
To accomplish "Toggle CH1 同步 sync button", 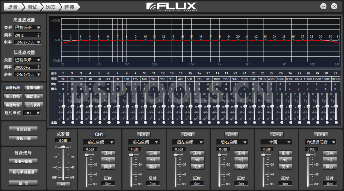I will pos(108,167).
